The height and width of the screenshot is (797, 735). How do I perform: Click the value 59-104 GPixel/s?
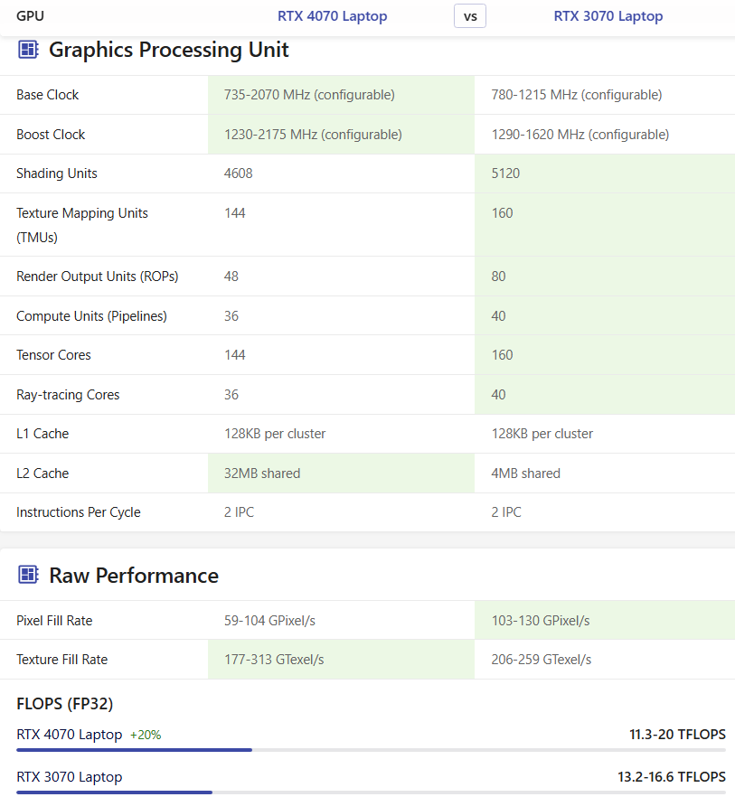(x=269, y=621)
